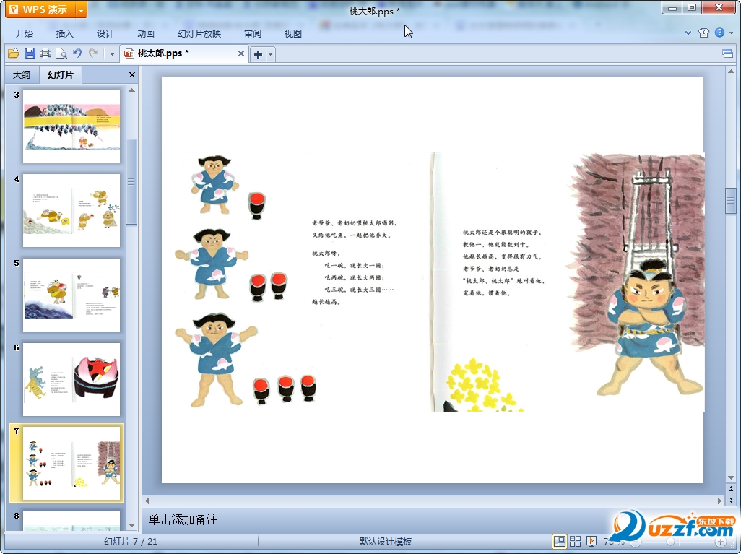Switch to the 幻灯片 panel tab

coord(61,74)
